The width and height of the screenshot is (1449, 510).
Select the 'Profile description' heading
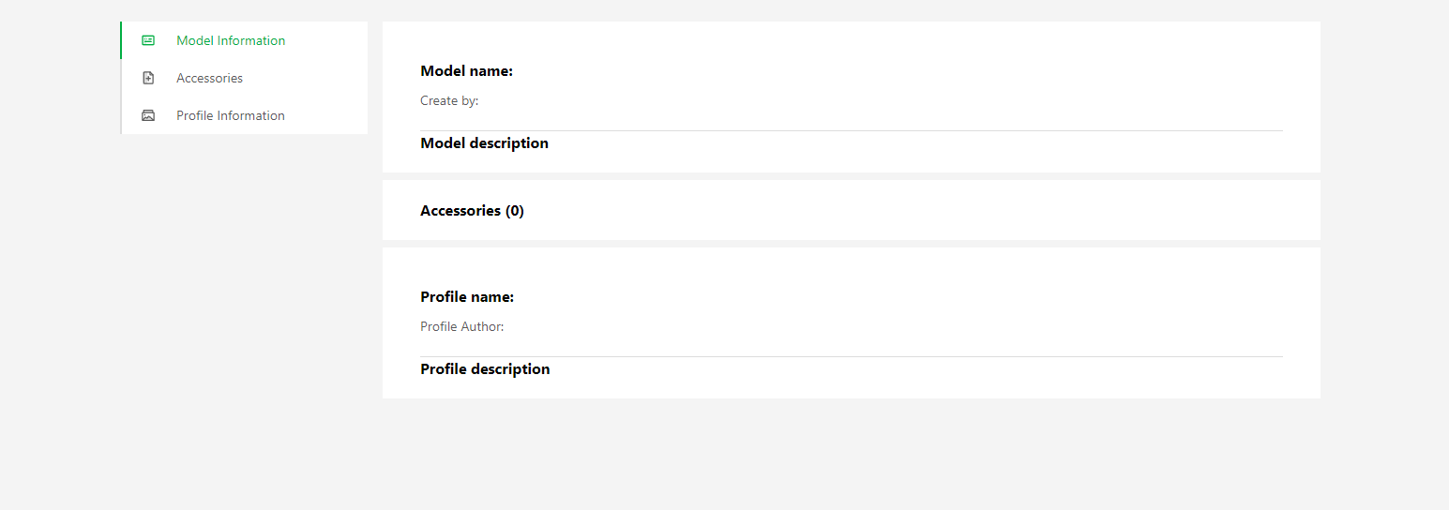pos(485,369)
